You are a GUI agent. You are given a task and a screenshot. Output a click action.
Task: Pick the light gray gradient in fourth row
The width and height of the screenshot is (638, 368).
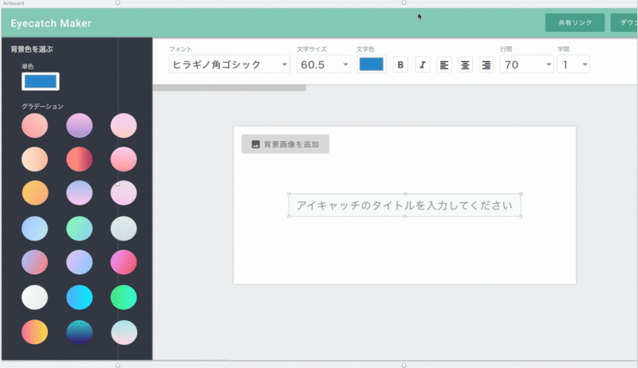pyautogui.click(x=124, y=229)
